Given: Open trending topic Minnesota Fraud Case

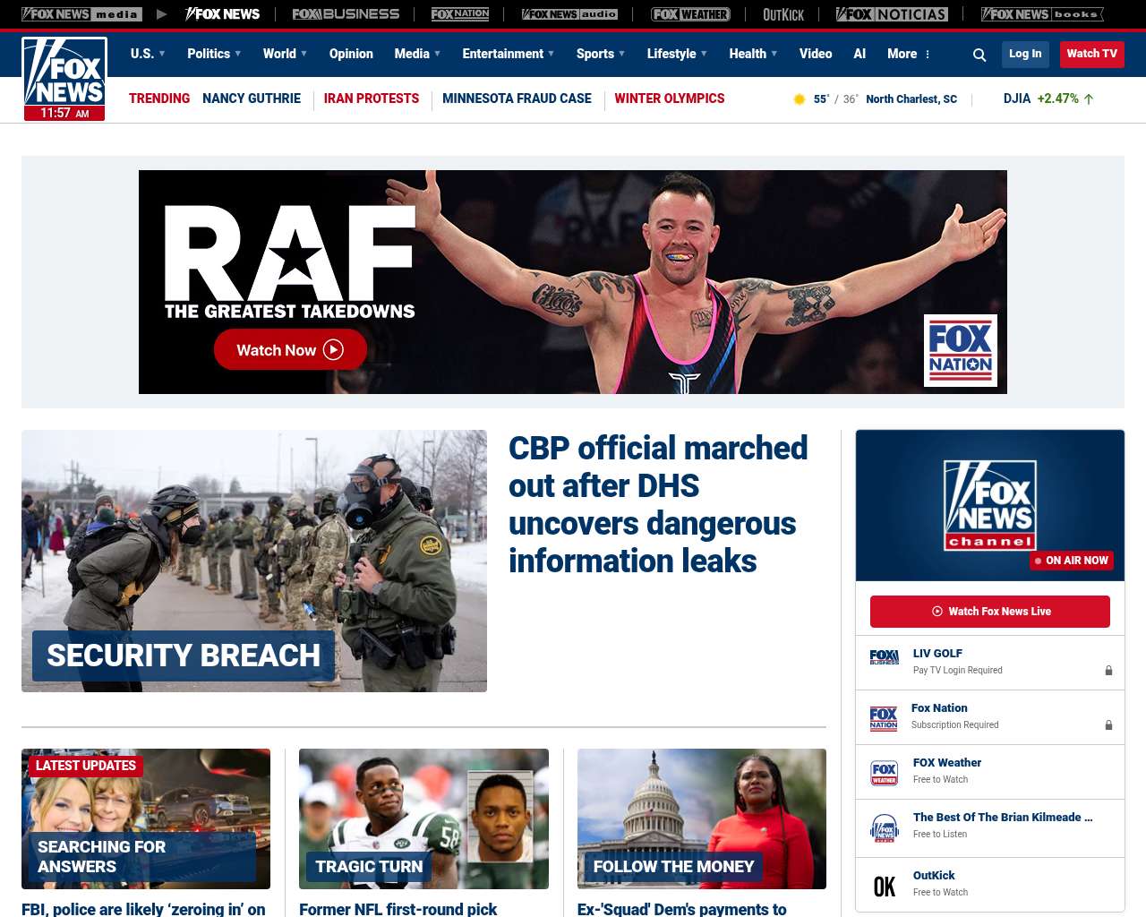Looking at the screenshot, I should [517, 99].
